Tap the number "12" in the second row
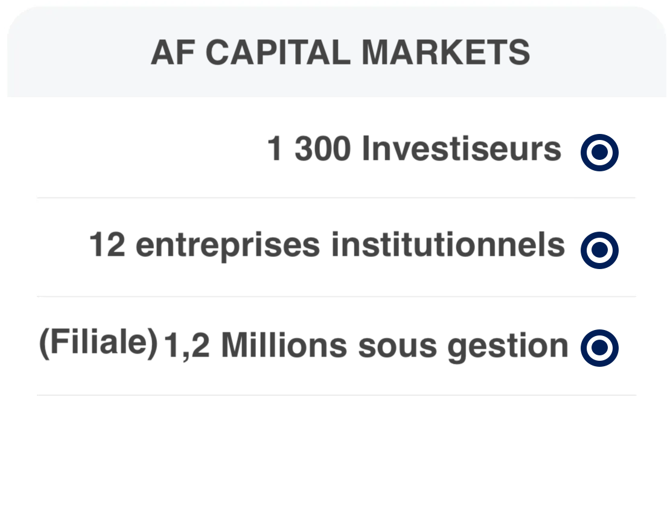Screen dimensions: 670x511 pyautogui.click(x=107, y=246)
